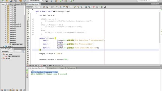The image size is (162, 91).
Task: Start macro recording with red circle icon
Action: pos(94,7)
